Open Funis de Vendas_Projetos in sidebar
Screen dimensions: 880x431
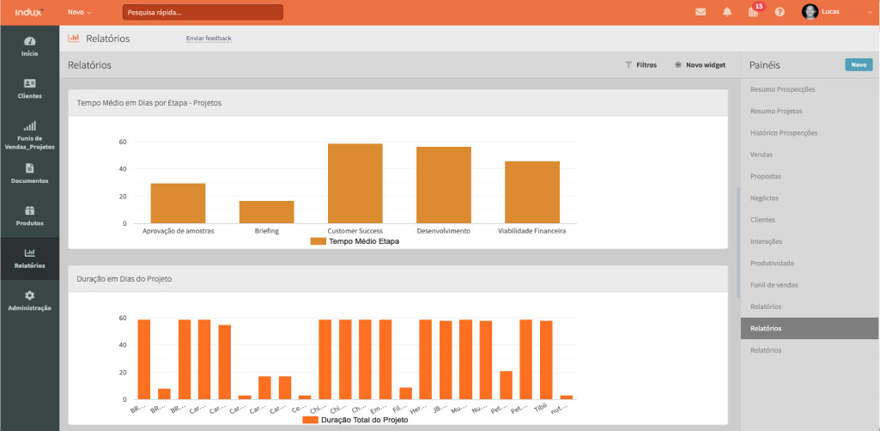(x=29, y=136)
